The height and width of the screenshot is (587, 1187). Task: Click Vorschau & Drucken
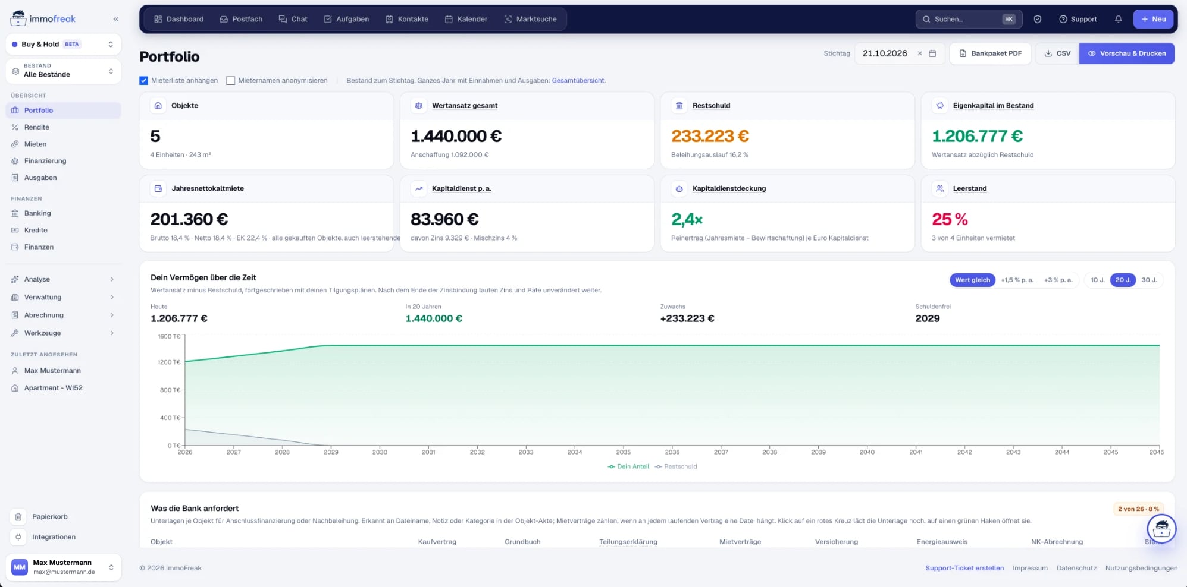click(x=1126, y=53)
